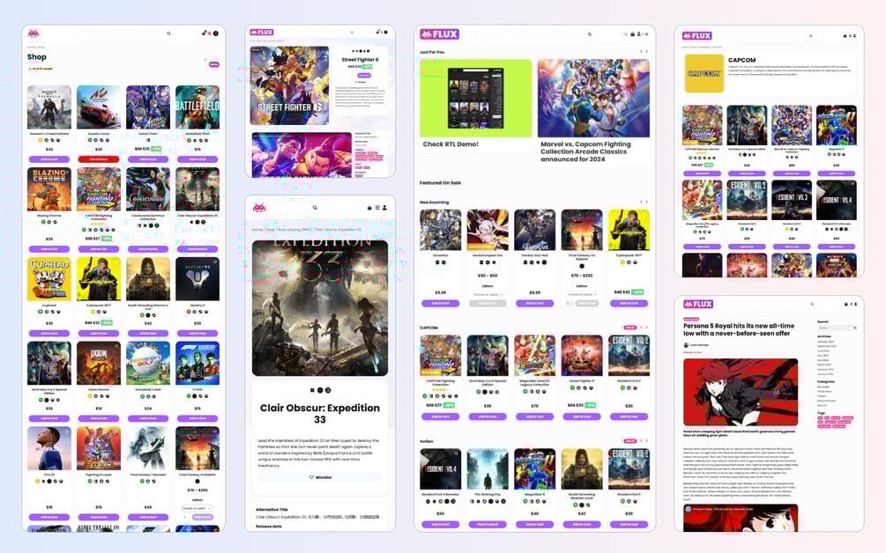Click View All in Action section
Screen dimensions: 886x553
coord(629,440)
